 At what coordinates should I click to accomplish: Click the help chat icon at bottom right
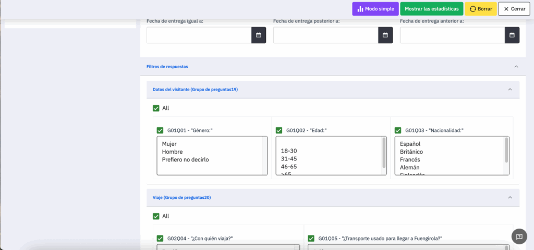tap(519, 236)
